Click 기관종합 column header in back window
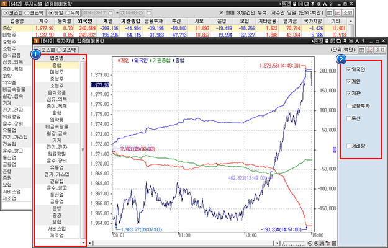Viewport: 388px width, 248px height. point(131,21)
